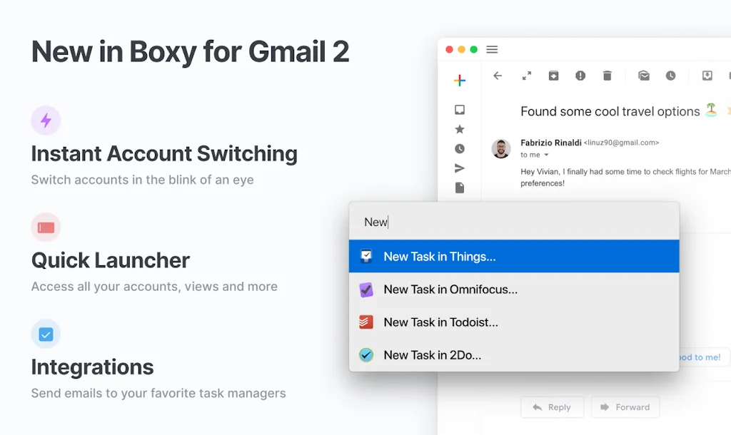Viewport: 731px width, 435px height.
Task: Click the Reply button
Action: pyautogui.click(x=552, y=407)
